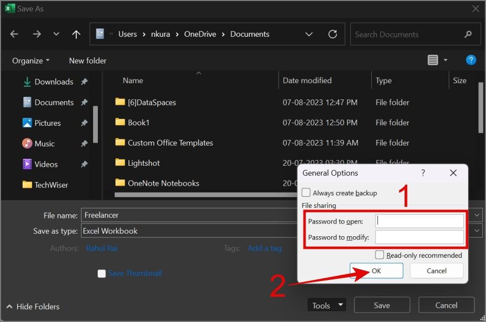
Task: Click the File name field containing Freelancer
Action: tap(189, 215)
